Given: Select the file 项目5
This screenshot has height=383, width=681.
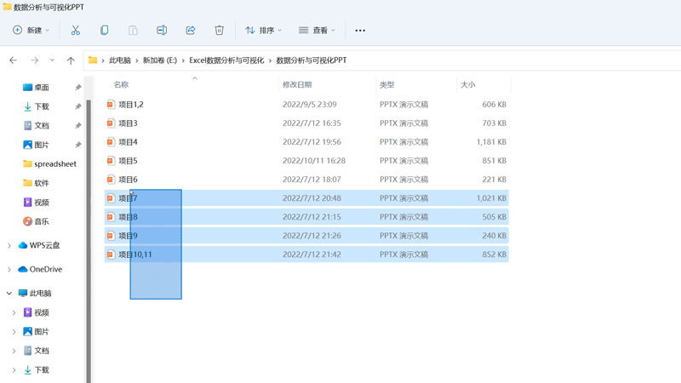Looking at the screenshot, I should (306, 161).
